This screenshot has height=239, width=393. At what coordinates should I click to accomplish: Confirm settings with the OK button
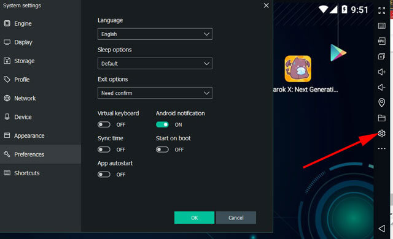(194, 218)
